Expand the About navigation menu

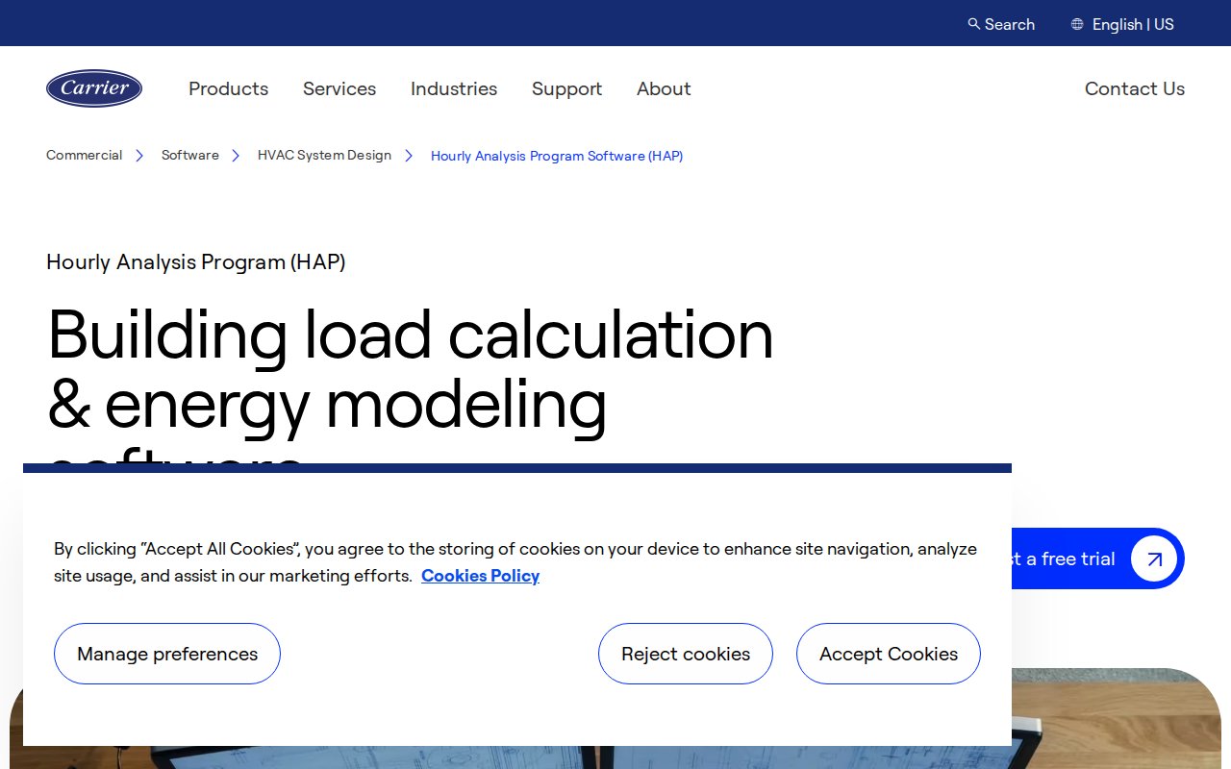pyautogui.click(x=664, y=88)
